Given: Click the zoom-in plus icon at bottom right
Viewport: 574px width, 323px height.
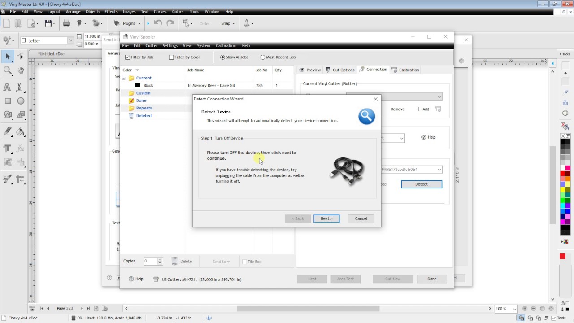Looking at the screenshot, I should pos(525,309).
